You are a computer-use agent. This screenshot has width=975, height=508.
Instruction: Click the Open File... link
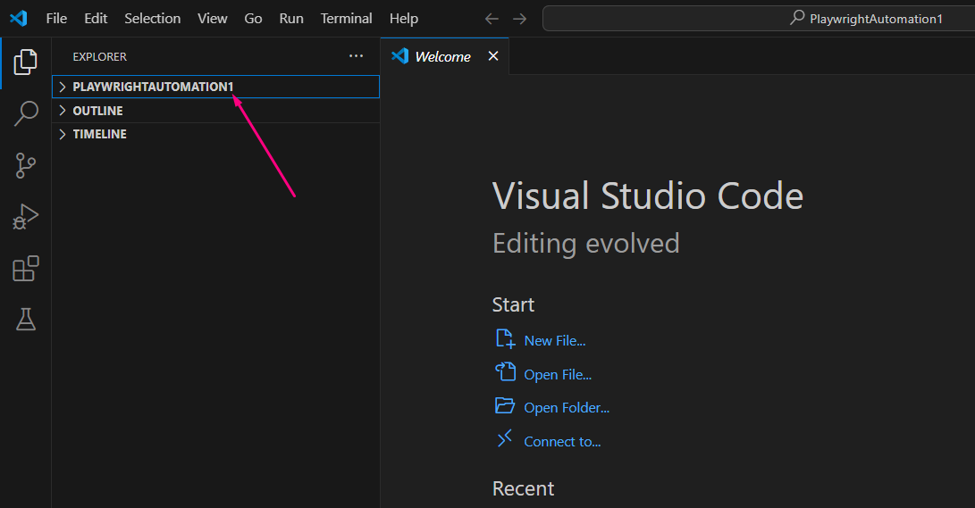tap(558, 375)
